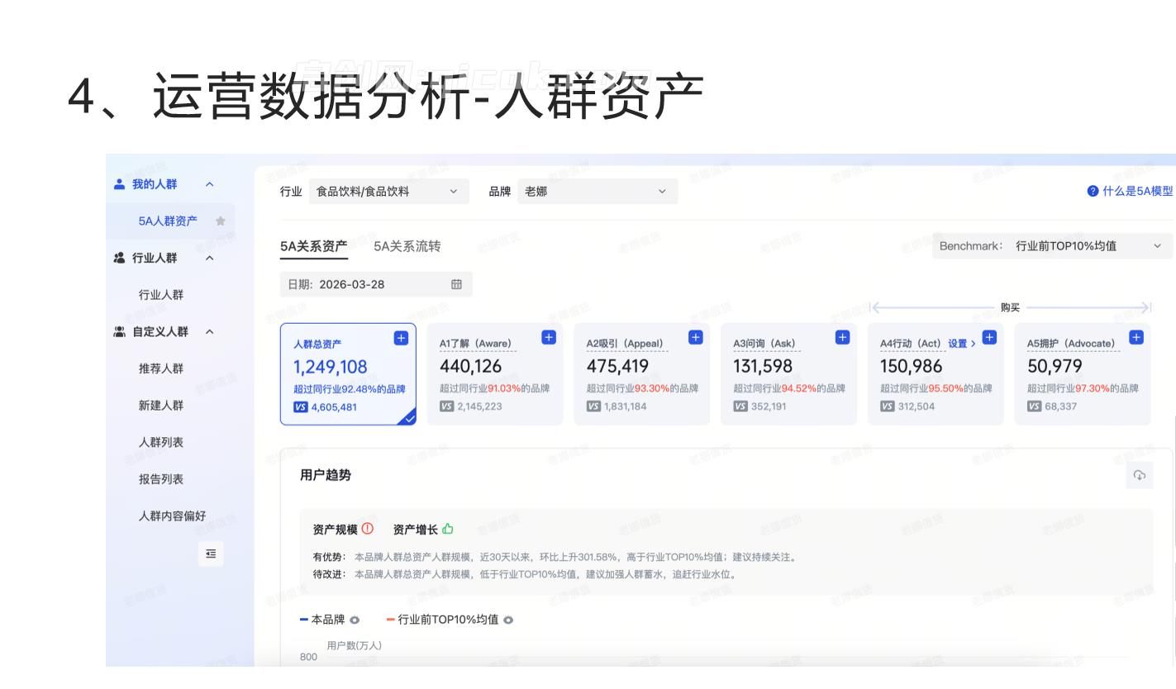Star the 5A人群资产 menu item
The width and height of the screenshot is (1176, 689).
tap(221, 221)
